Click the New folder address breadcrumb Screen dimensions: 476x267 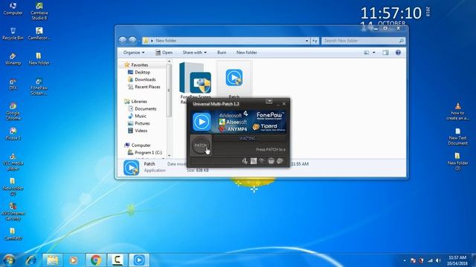[166, 41]
